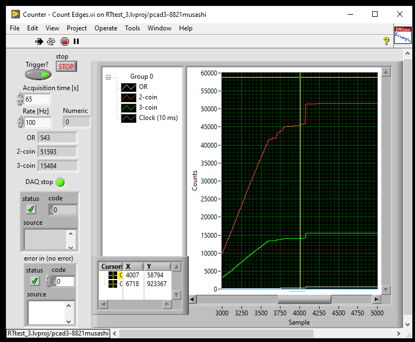Click the Rate [Hz] stepper arrows
Screen dimensions: 415x342
[x=20, y=122]
